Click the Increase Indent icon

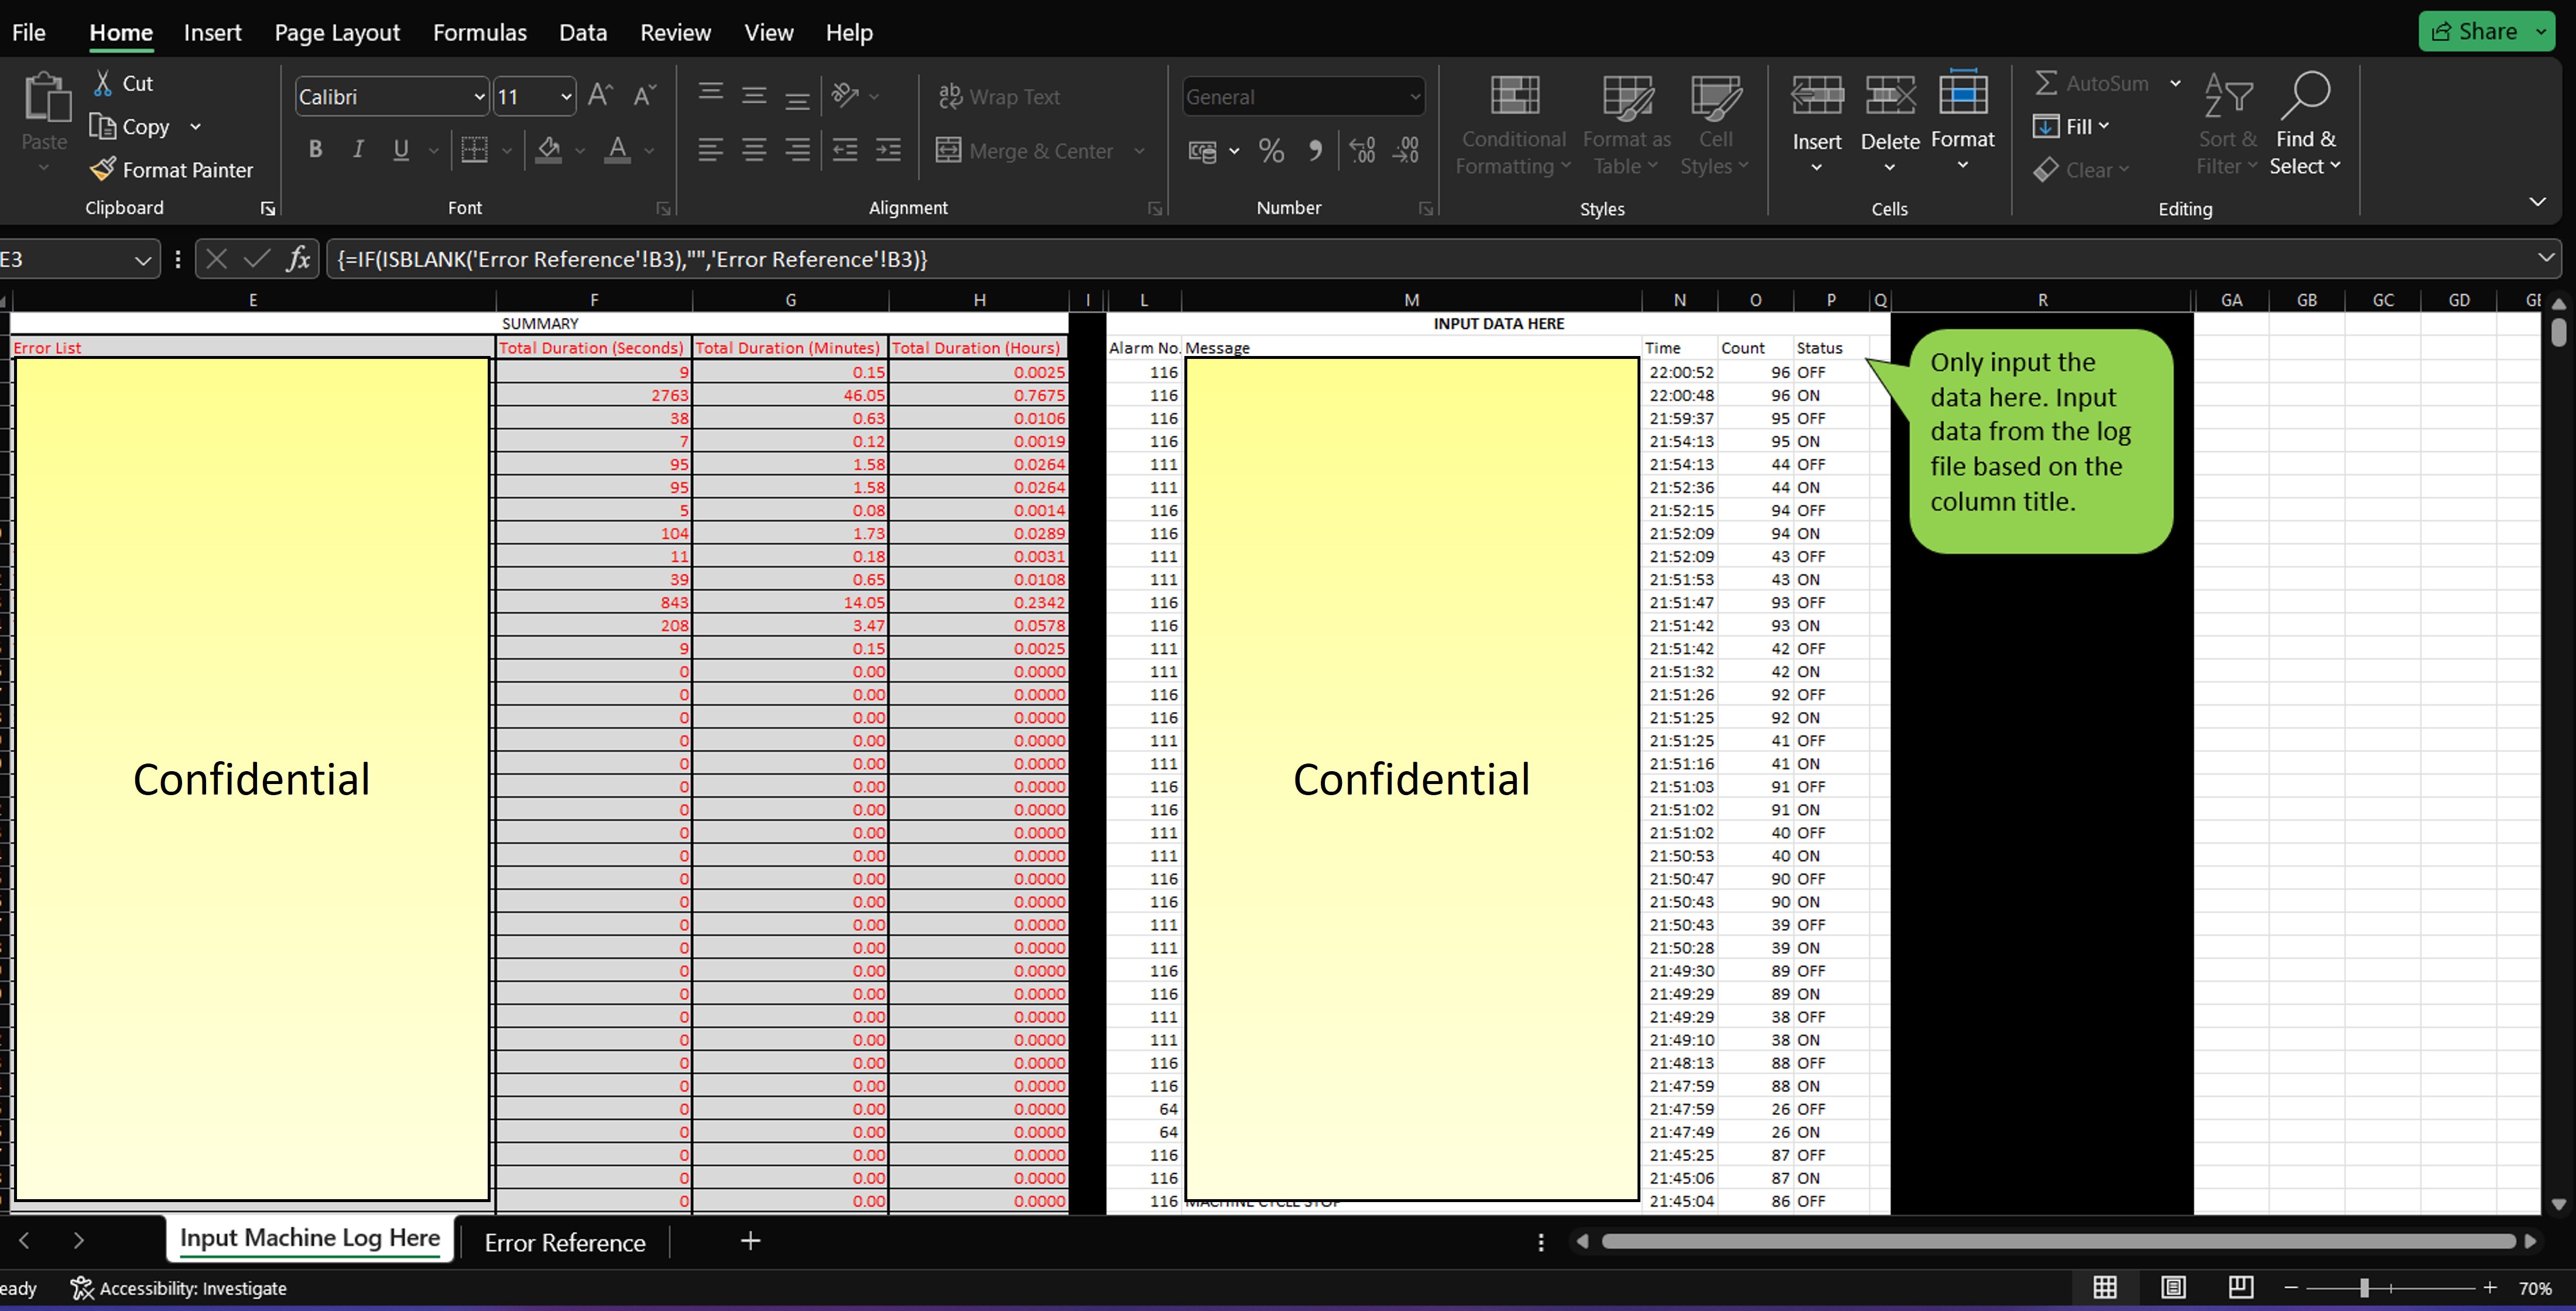click(x=888, y=150)
